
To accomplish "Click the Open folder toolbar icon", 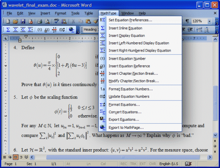I will point(16,22).
